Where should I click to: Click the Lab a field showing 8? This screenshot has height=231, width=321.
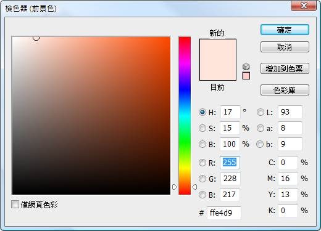click(x=290, y=128)
